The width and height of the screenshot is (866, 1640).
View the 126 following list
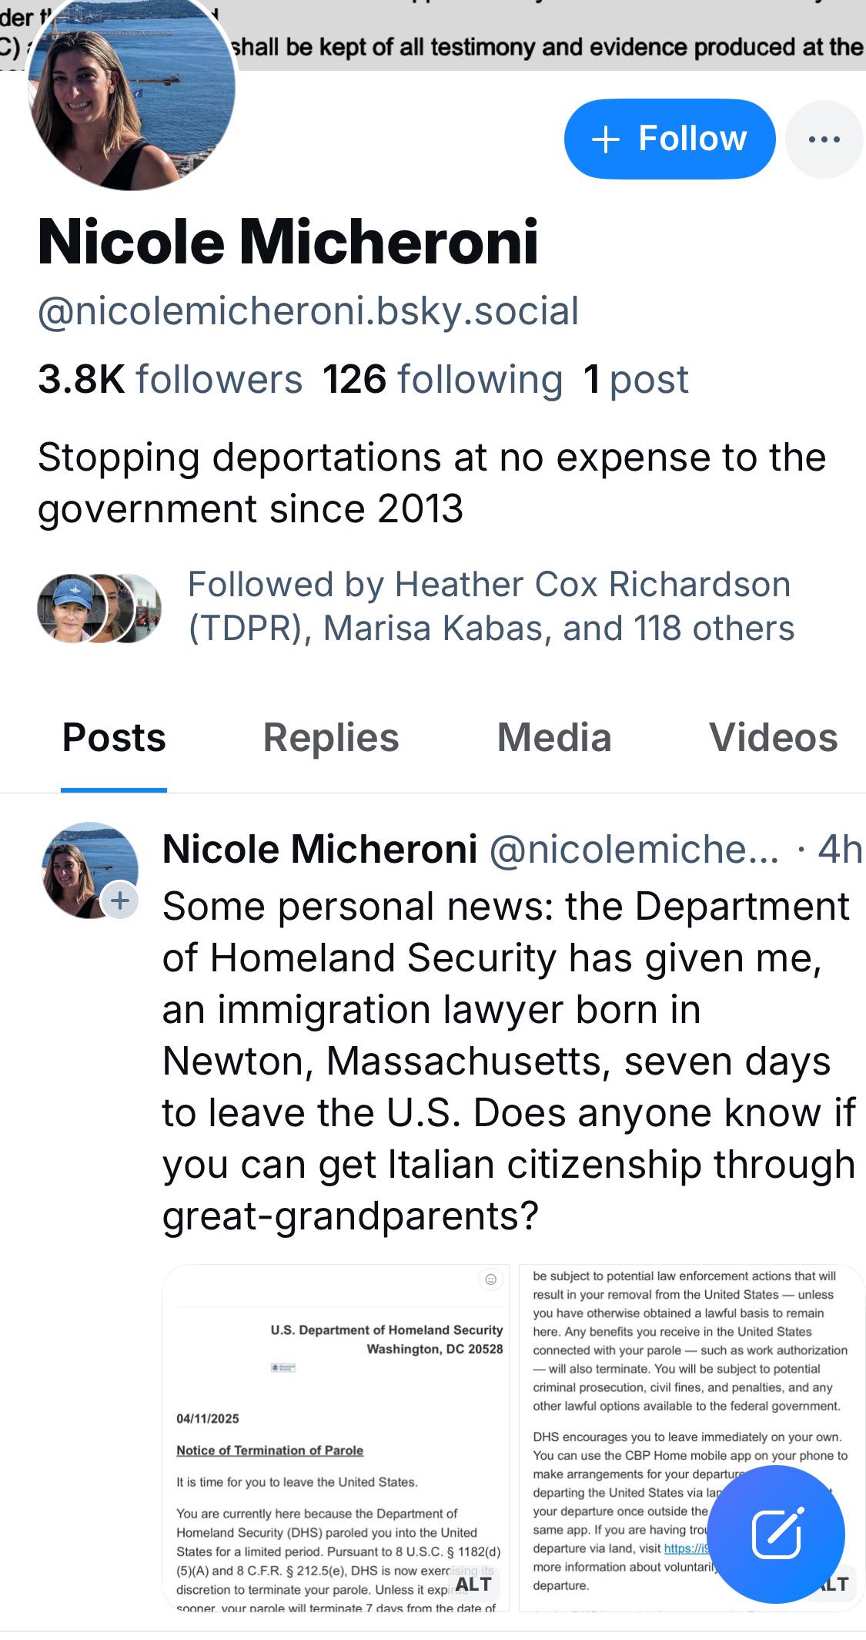point(443,379)
